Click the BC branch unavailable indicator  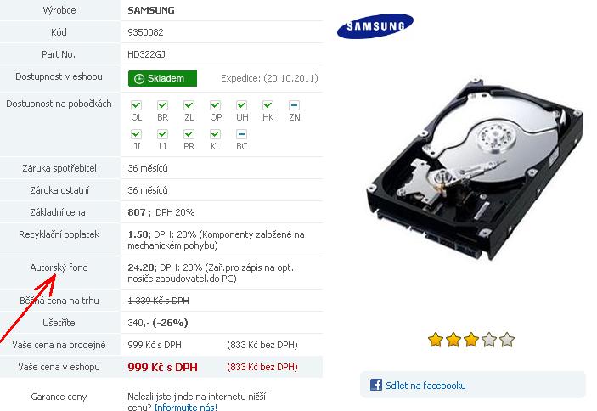pyautogui.click(x=241, y=134)
